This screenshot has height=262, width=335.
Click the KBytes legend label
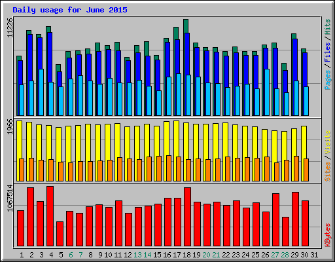(328, 235)
